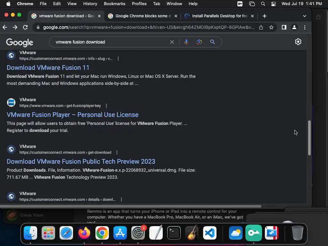Go to the Google logo homepage

click(x=20, y=43)
